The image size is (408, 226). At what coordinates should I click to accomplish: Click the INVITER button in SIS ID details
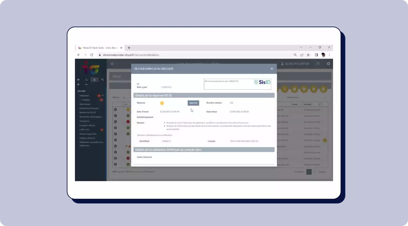(193, 103)
